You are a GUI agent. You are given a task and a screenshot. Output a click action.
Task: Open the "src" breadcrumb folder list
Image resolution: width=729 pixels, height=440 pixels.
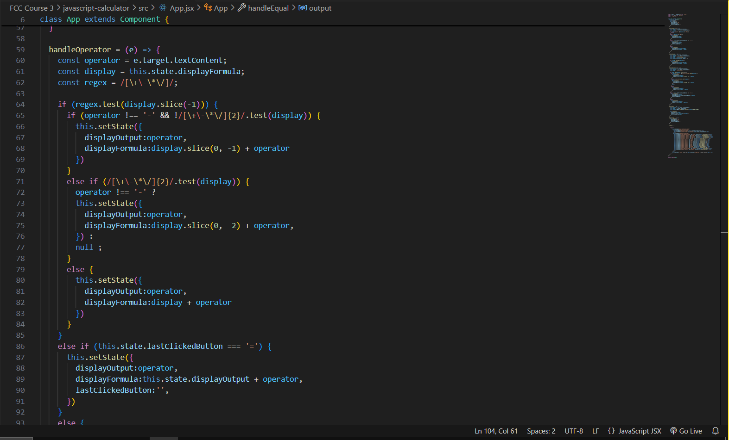pyautogui.click(x=143, y=8)
